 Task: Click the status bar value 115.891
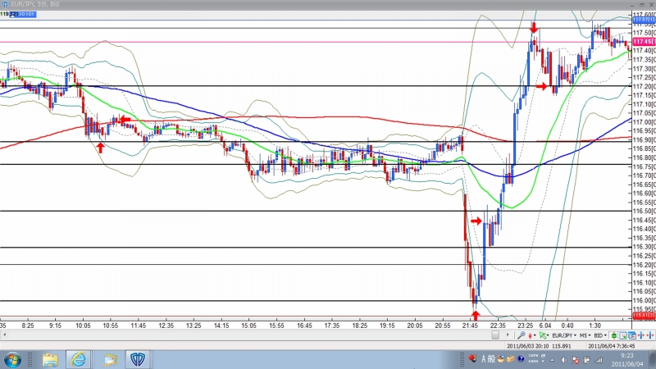point(562,346)
